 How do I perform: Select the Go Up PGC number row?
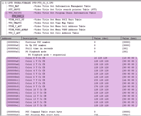68,45
